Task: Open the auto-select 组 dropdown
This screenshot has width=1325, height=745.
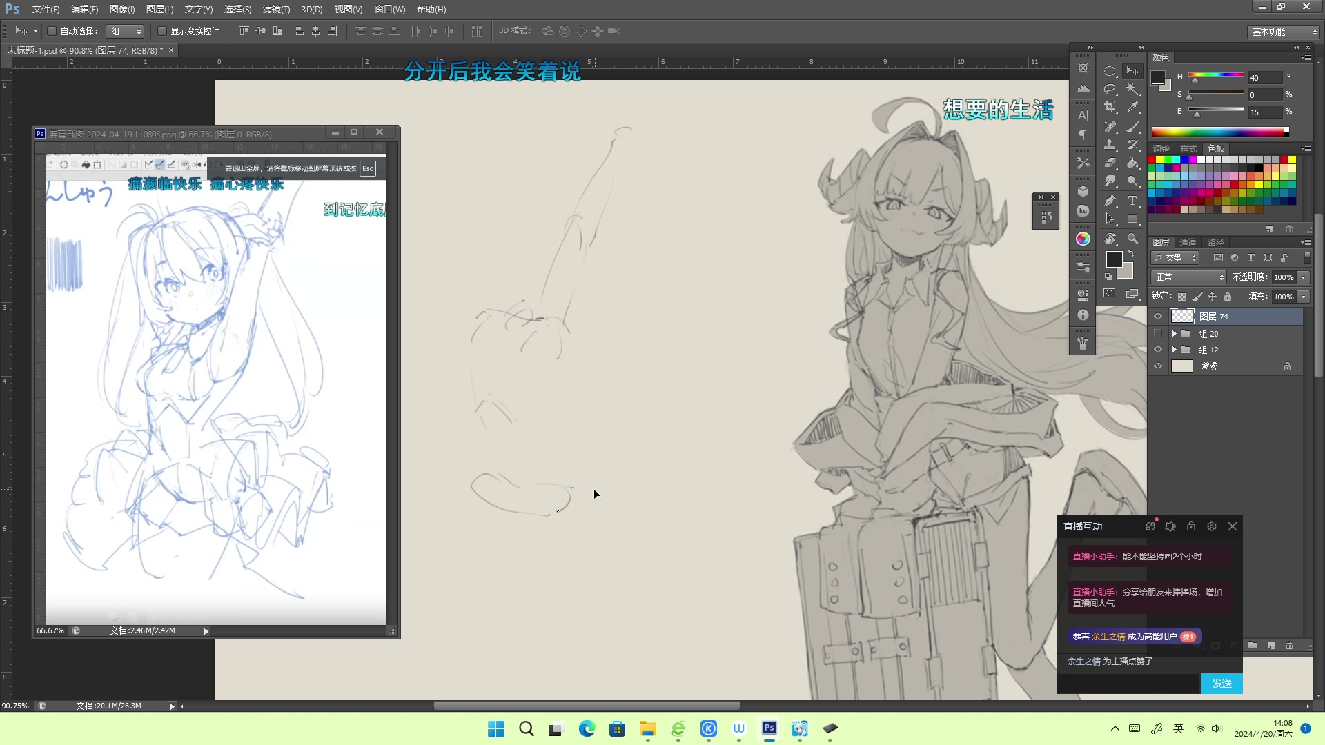Action: [126, 31]
